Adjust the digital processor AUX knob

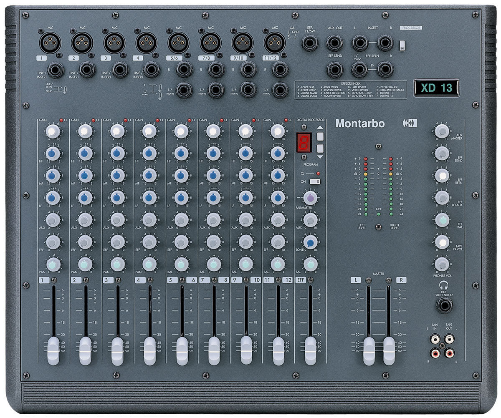click(310, 219)
